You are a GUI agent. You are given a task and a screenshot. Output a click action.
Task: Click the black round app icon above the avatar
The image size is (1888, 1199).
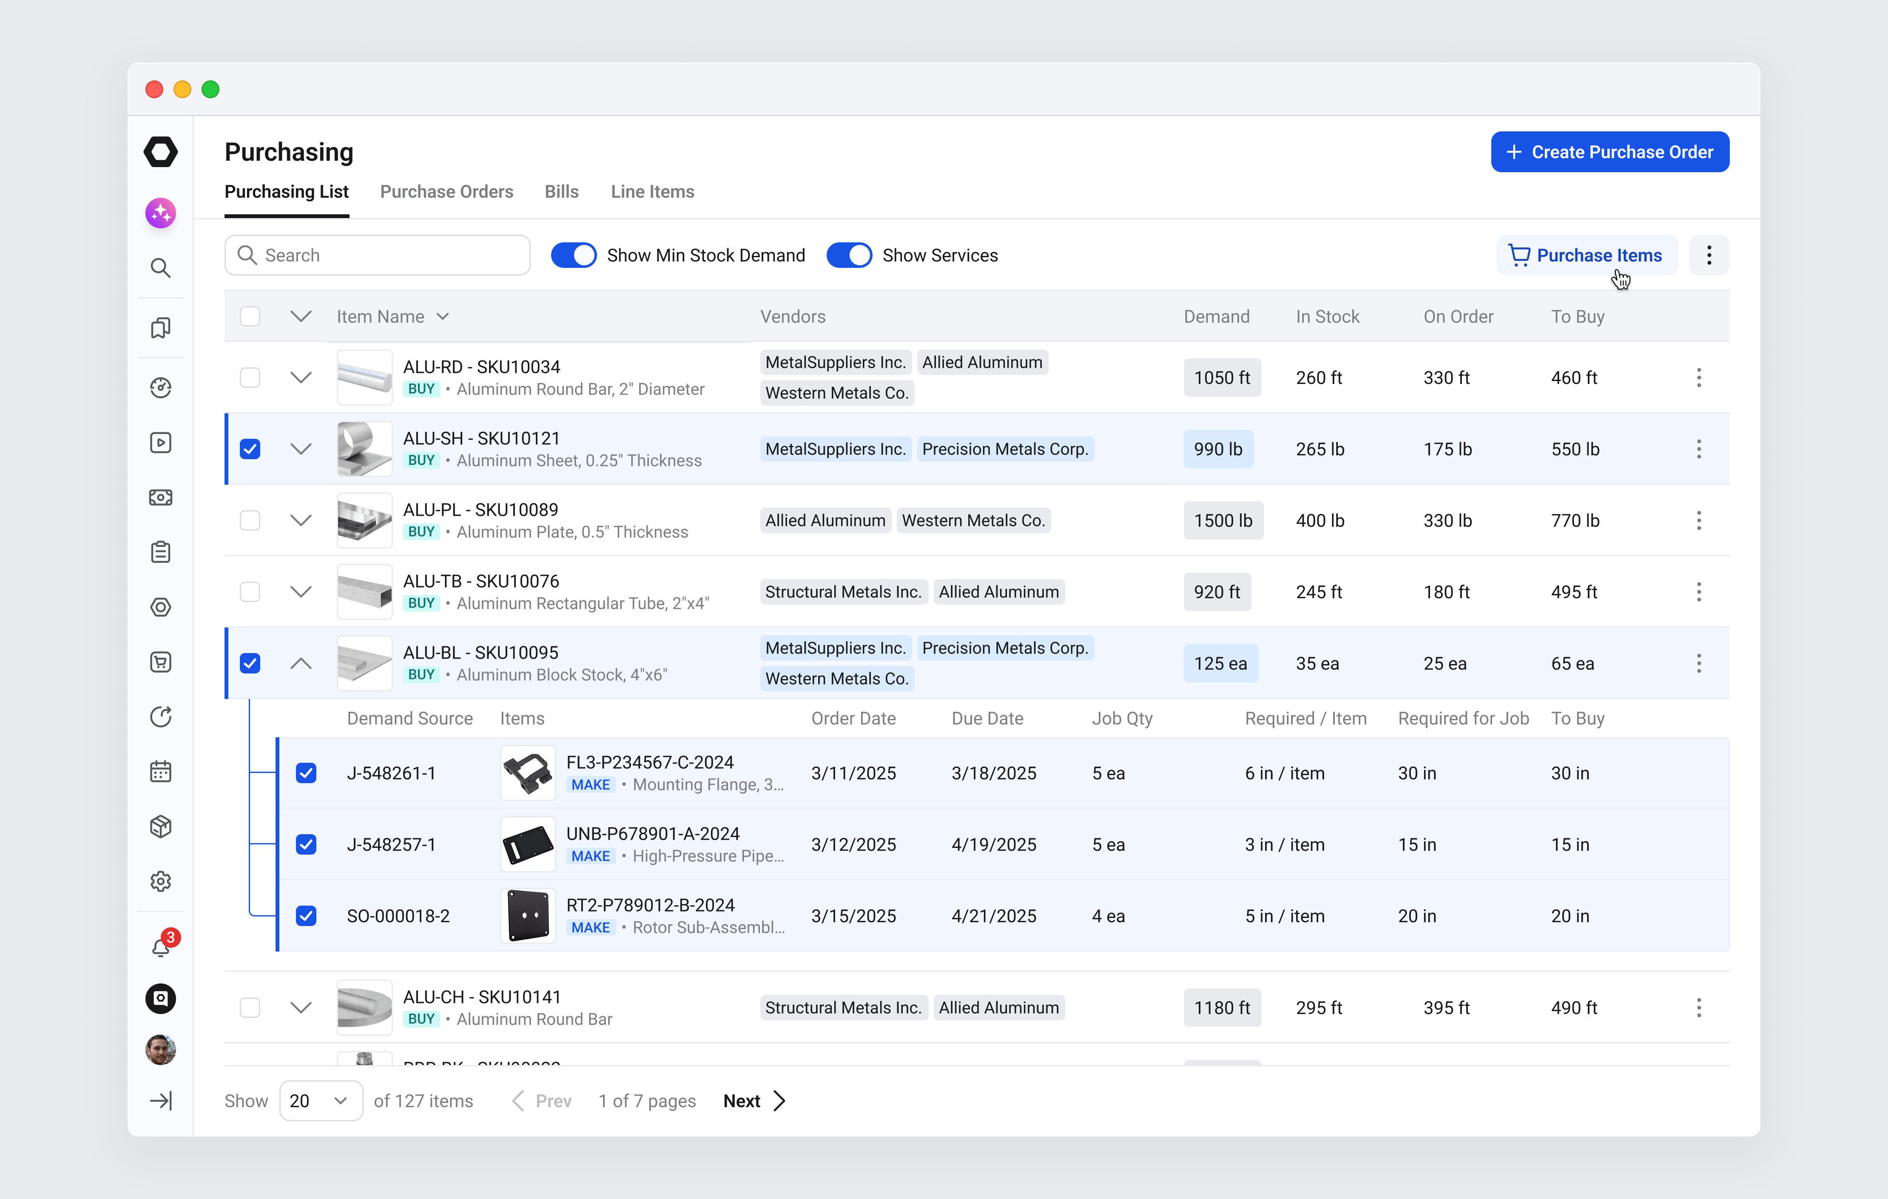(161, 998)
